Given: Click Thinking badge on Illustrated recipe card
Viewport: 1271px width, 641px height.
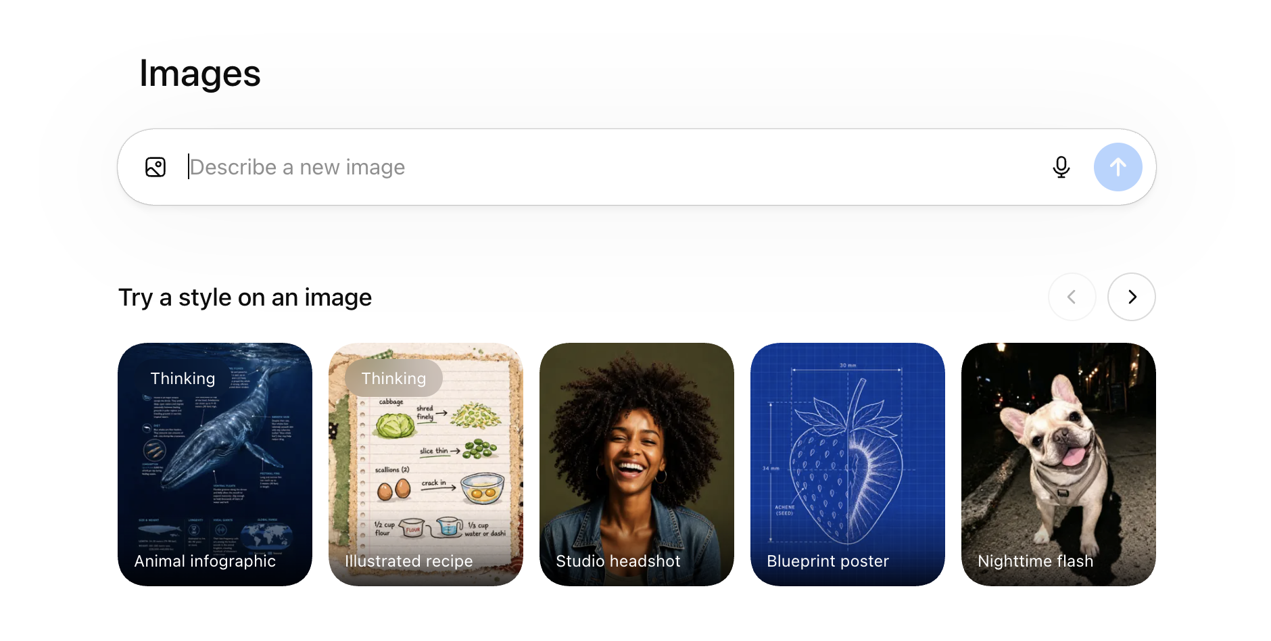Looking at the screenshot, I should pos(393,378).
